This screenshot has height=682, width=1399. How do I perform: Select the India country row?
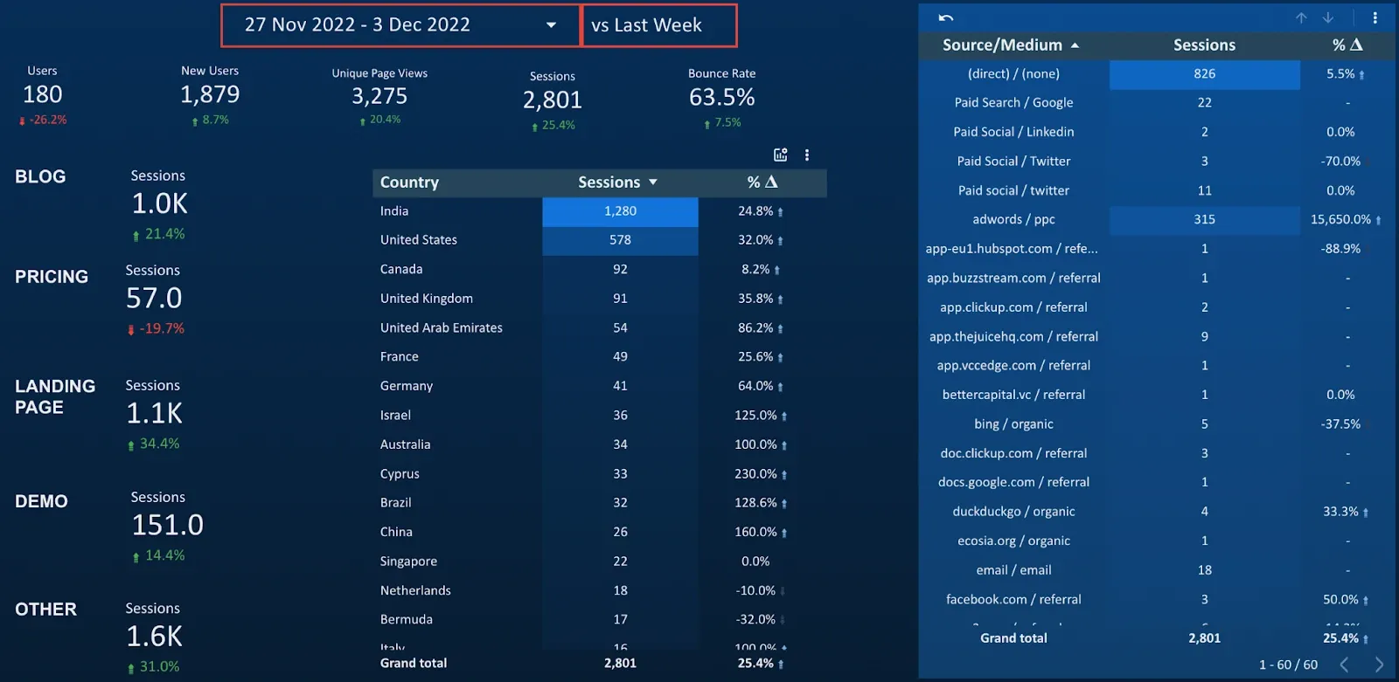coord(599,211)
